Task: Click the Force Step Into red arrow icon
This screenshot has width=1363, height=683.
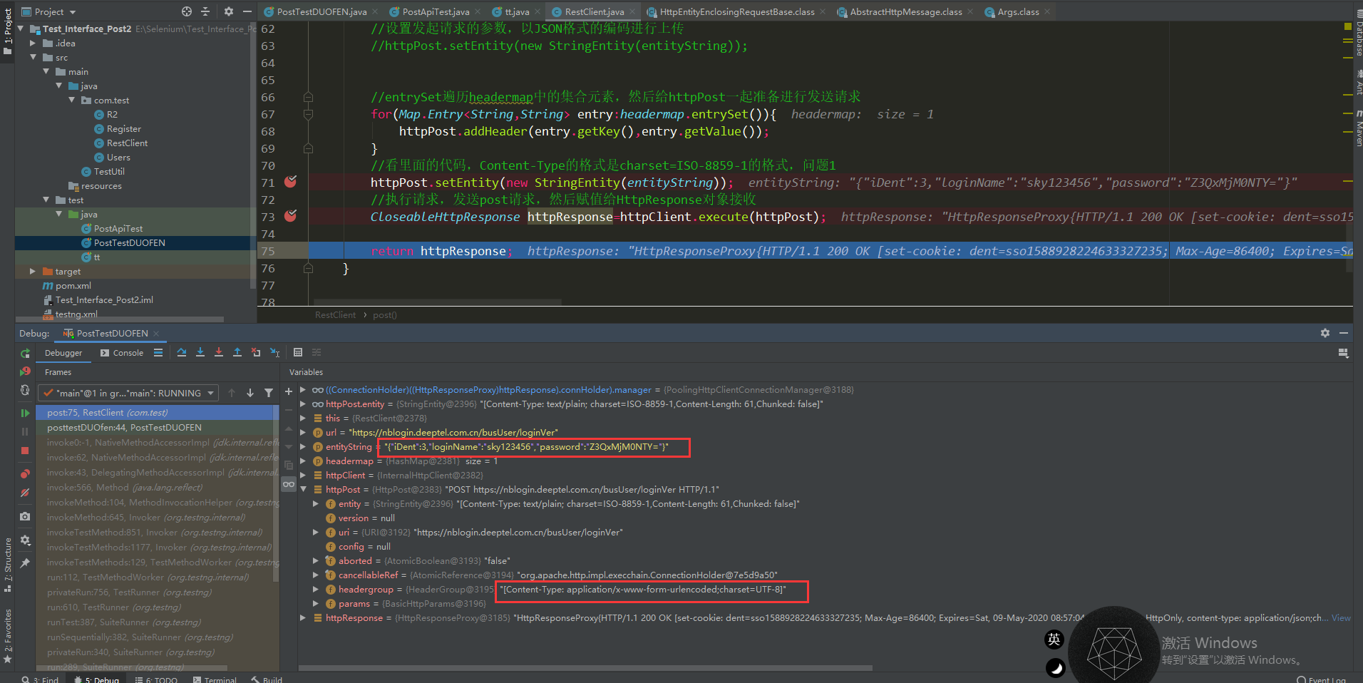Action: point(219,352)
